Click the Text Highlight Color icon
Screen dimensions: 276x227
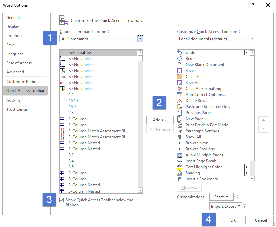180,167
